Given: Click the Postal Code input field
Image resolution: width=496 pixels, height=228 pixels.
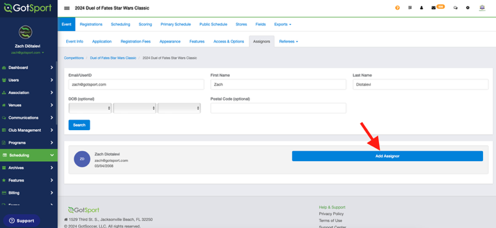Looking at the screenshot, I should pos(279,108).
